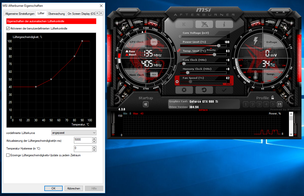Apply settings with the checkmark button
Screen dimensions: 304x196
(224, 90)
